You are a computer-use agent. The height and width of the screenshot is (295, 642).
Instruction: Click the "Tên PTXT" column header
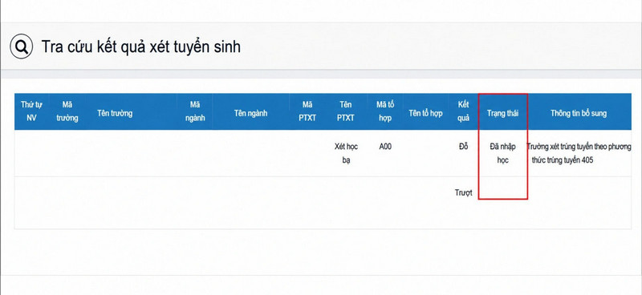tap(346, 111)
